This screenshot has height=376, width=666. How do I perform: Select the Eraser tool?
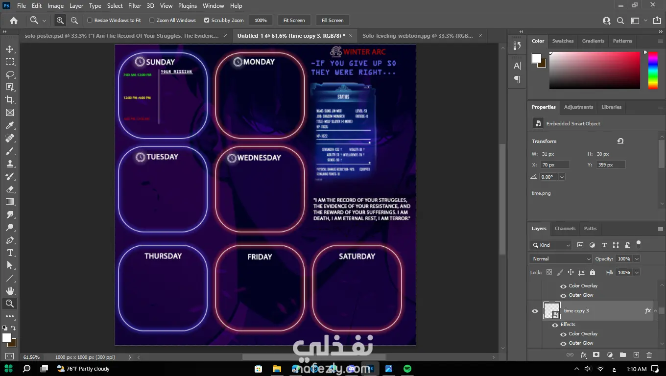point(10,189)
